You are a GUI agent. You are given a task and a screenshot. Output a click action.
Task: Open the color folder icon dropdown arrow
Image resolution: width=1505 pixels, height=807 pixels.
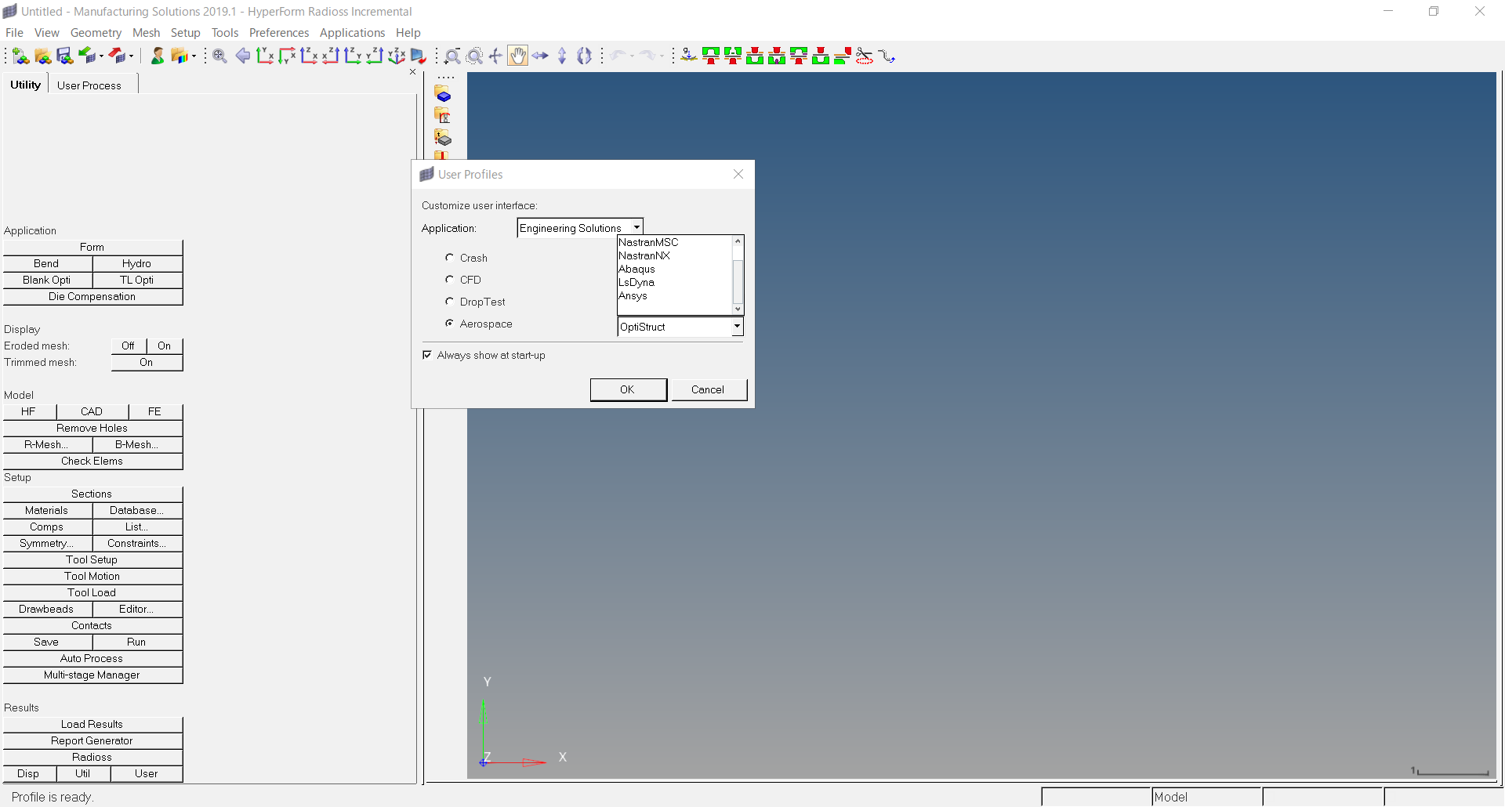click(194, 56)
